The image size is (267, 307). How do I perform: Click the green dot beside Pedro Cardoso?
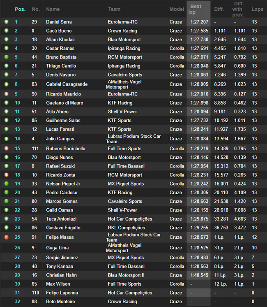(x=7, y=192)
